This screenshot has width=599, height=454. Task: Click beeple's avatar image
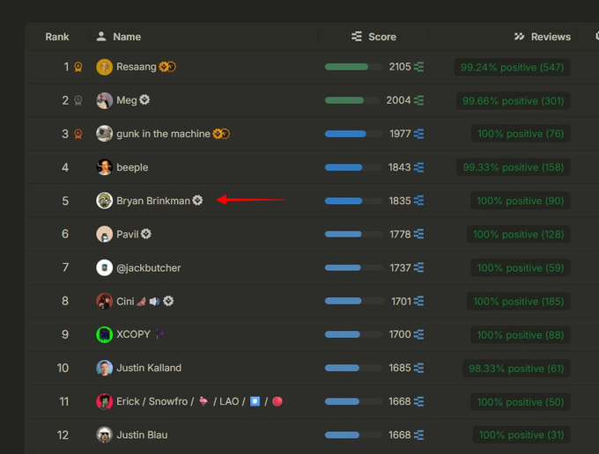click(104, 167)
